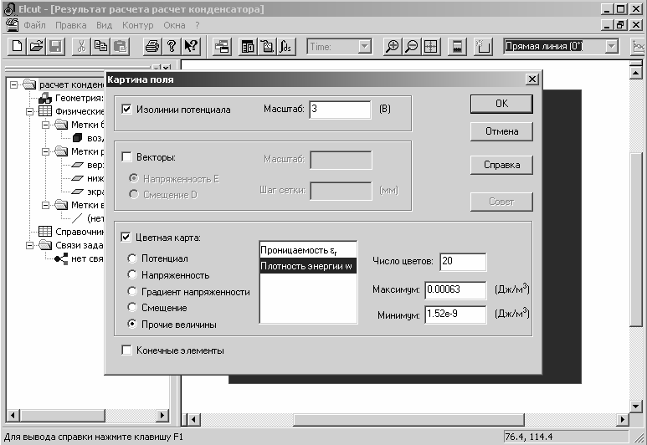This screenshot has width=647, height=445.
Task: Collapse the Метки node containing (нет)
Action: (x=46, y=205)
